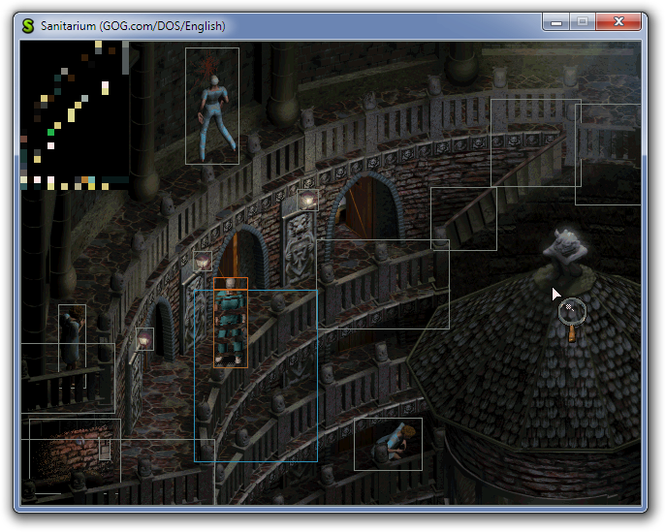
Task: Click the glowing wall lamp by the lower-left archway
Action: [x=144, y=339]
